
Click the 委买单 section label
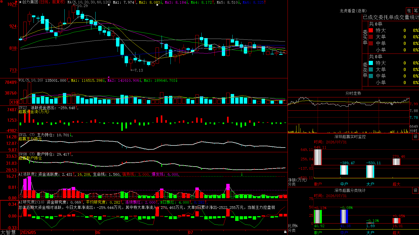[365, 37]
